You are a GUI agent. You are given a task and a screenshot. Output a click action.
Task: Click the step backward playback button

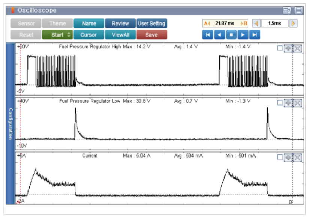pyautogui.click(x=220, y=35)
